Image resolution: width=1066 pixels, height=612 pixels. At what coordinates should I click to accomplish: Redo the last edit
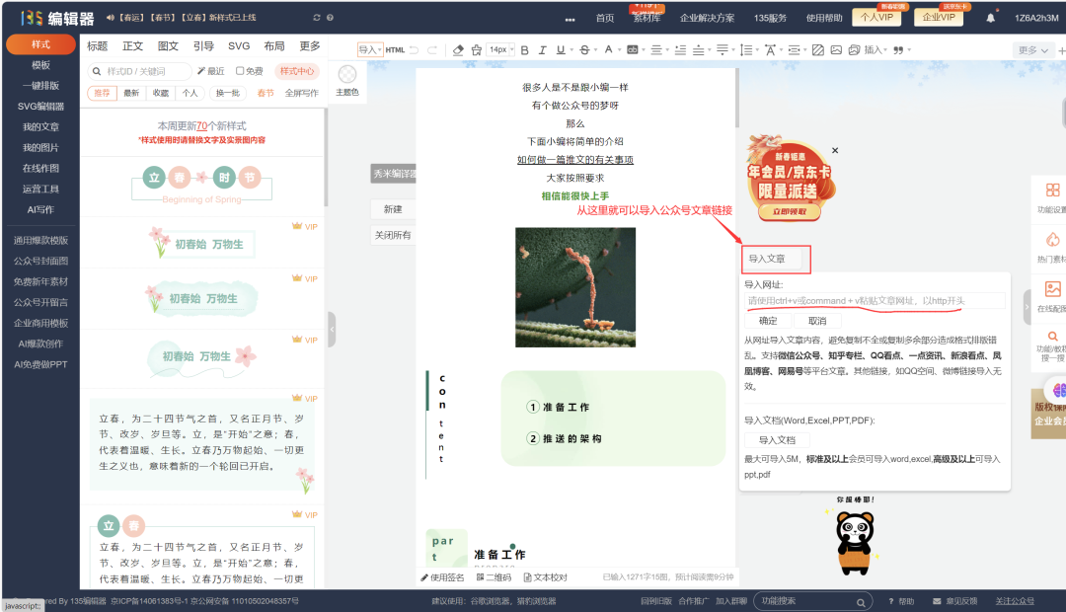point(431,49)
